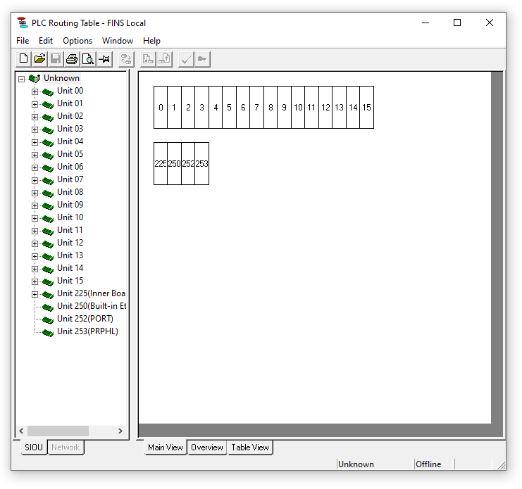This screenshot has width=522, height=489.
Task: Click slot 10 in the main view
Action: point(298,108)
